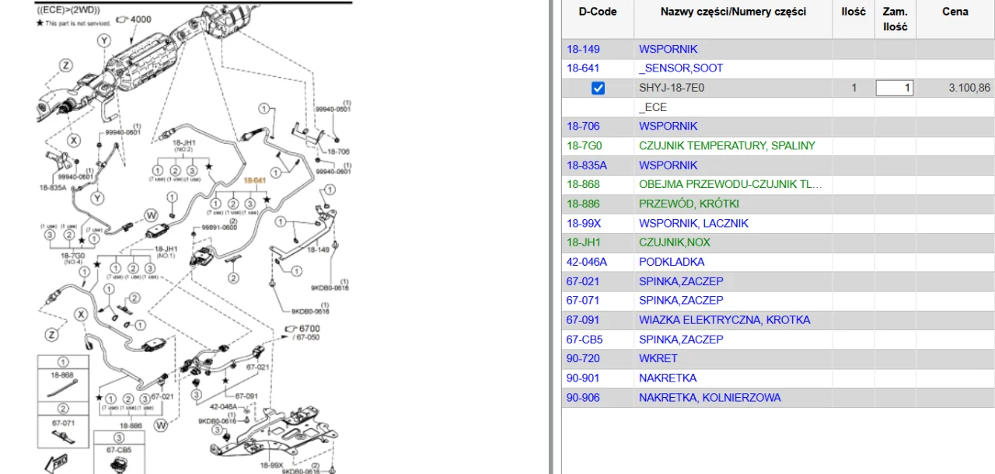Select the 18-641 D-Code link
The height and width of the screenshot is (474, 995).
tap(582, 68)
